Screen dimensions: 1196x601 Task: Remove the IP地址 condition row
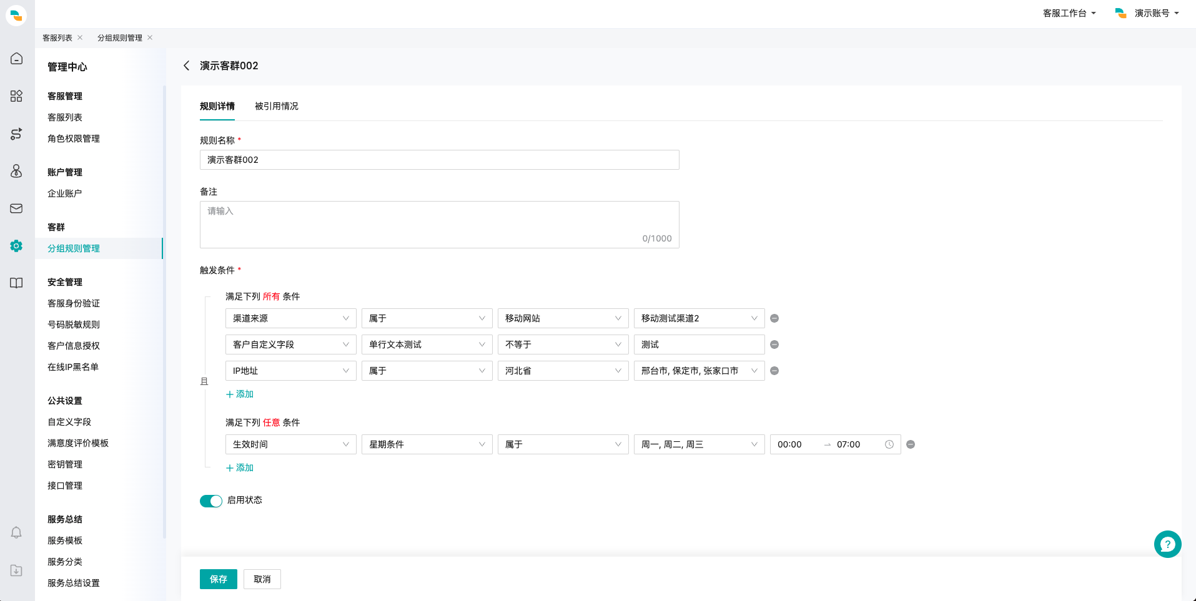(x=774, y=371)
